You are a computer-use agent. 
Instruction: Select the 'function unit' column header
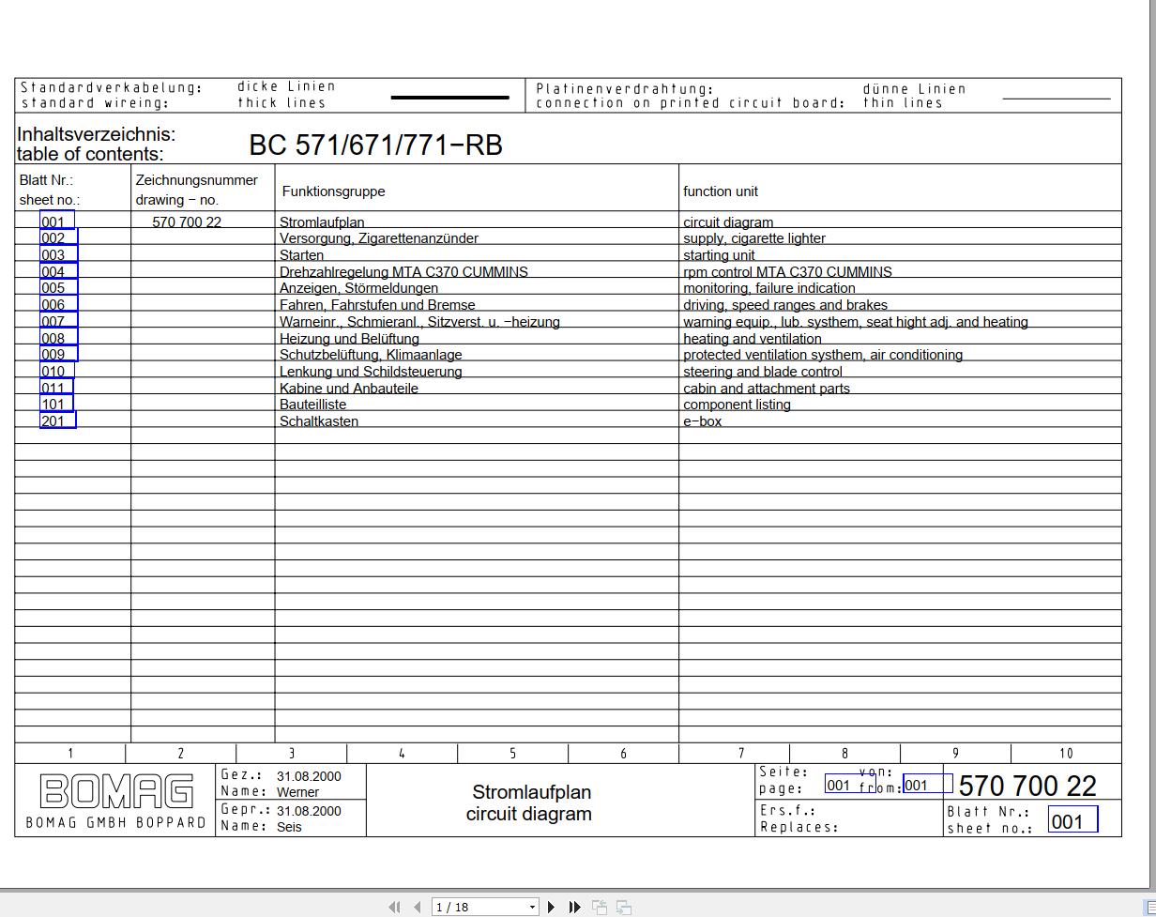click(x=721, y=191)
